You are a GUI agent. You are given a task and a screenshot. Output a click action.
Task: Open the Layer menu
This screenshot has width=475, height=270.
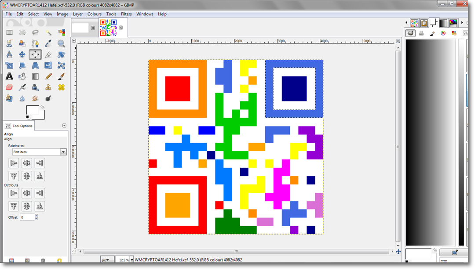pos(77,14)
